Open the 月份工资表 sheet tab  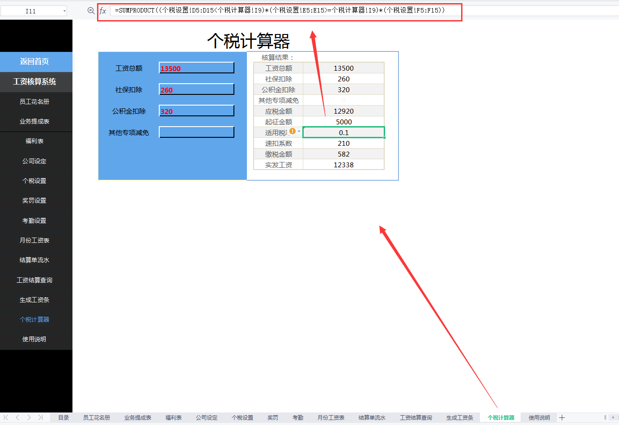click(x=331, y=417)
